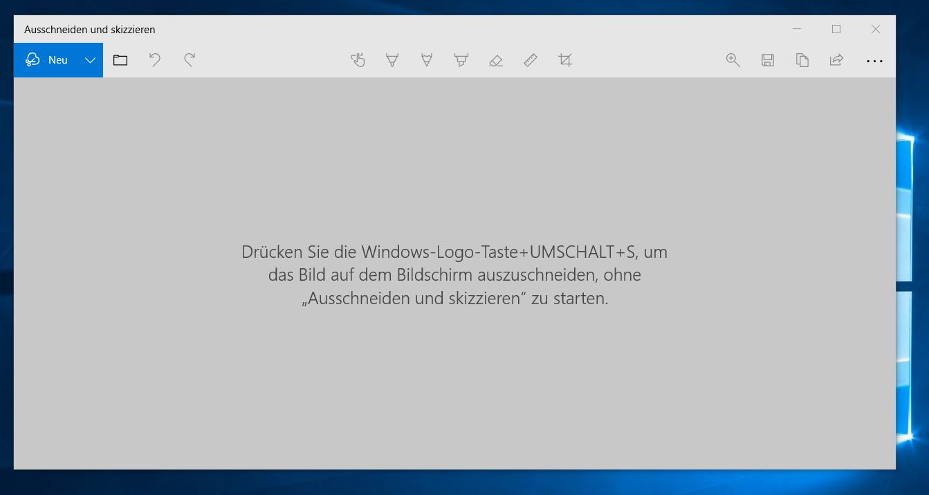The image size is (929, 495).
Task: Open the zoom magnifier control
Action: [x=733, y=60]
